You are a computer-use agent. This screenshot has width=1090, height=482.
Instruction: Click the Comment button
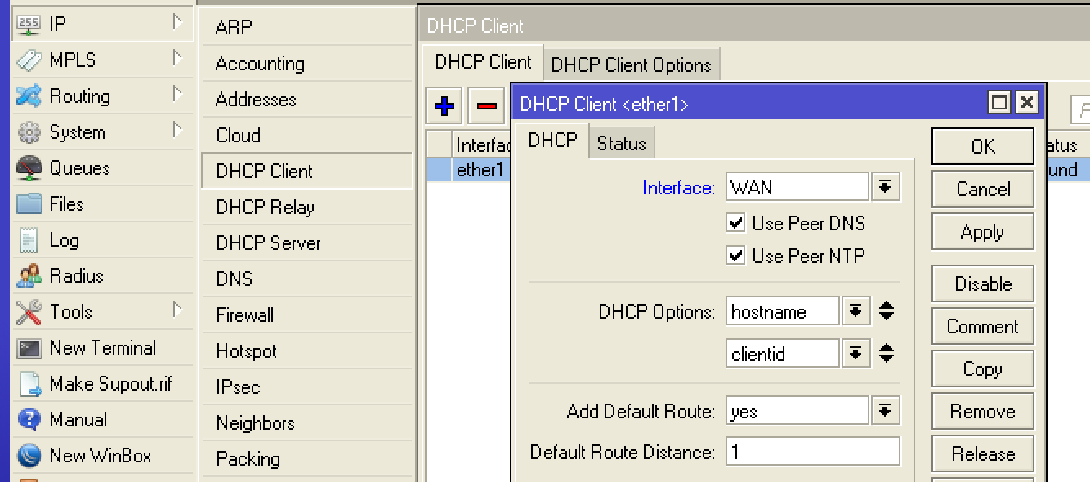tap(983, 326)
